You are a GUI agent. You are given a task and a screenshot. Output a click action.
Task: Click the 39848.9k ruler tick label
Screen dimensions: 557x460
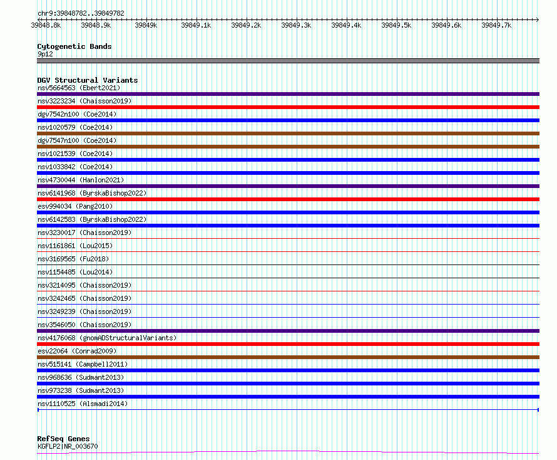coord(96,25)
